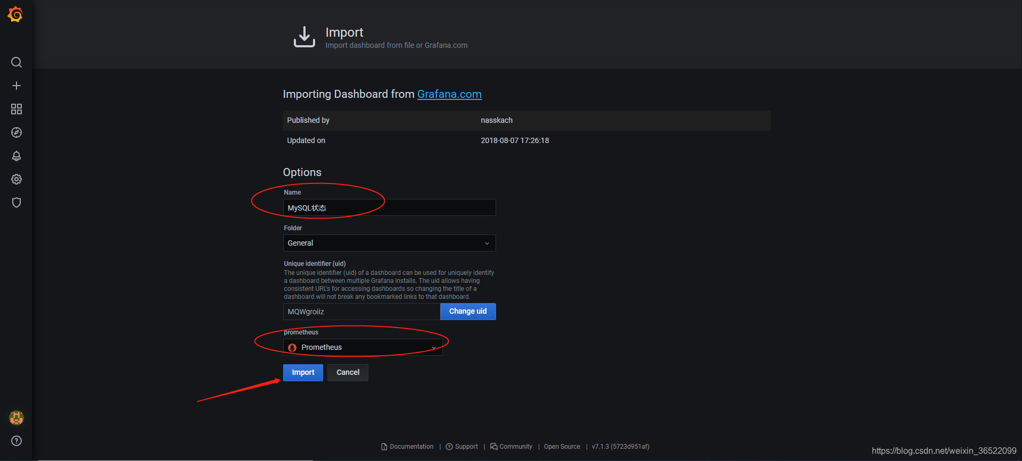Click the Unique identifier (uid) label
The image size is (1022, 461).
(x=315, y=264)
